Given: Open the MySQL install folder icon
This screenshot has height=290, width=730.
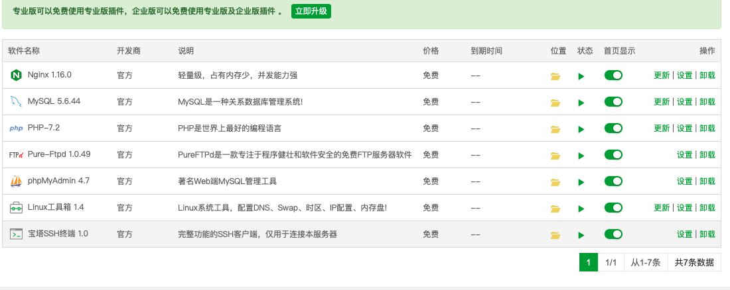Looking at the screenshot, I should 555,103.
